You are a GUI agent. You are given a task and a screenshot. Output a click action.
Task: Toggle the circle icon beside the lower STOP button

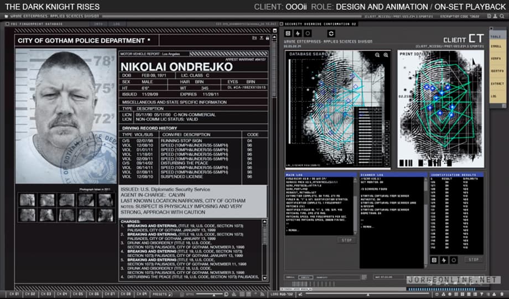pyautogui.click(x=453, y=259)
